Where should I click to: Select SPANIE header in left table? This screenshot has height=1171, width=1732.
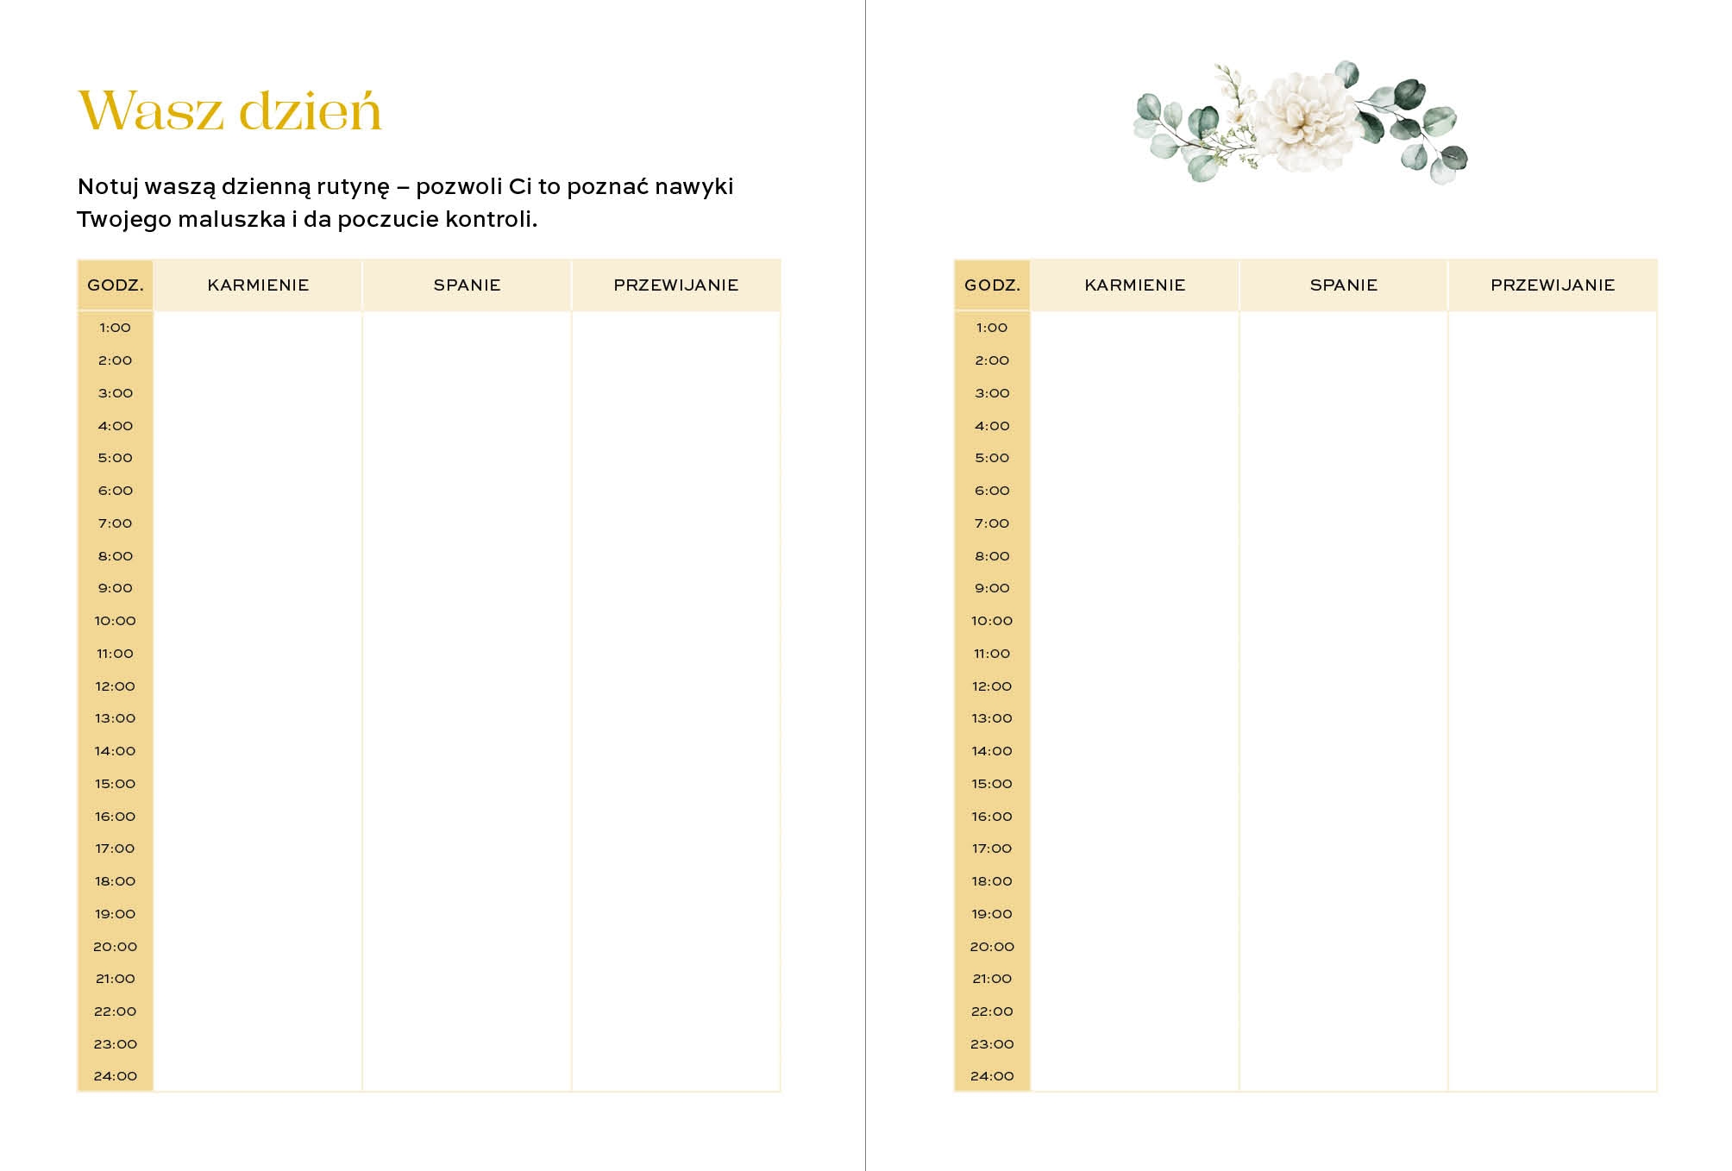(x=467, y=285)
